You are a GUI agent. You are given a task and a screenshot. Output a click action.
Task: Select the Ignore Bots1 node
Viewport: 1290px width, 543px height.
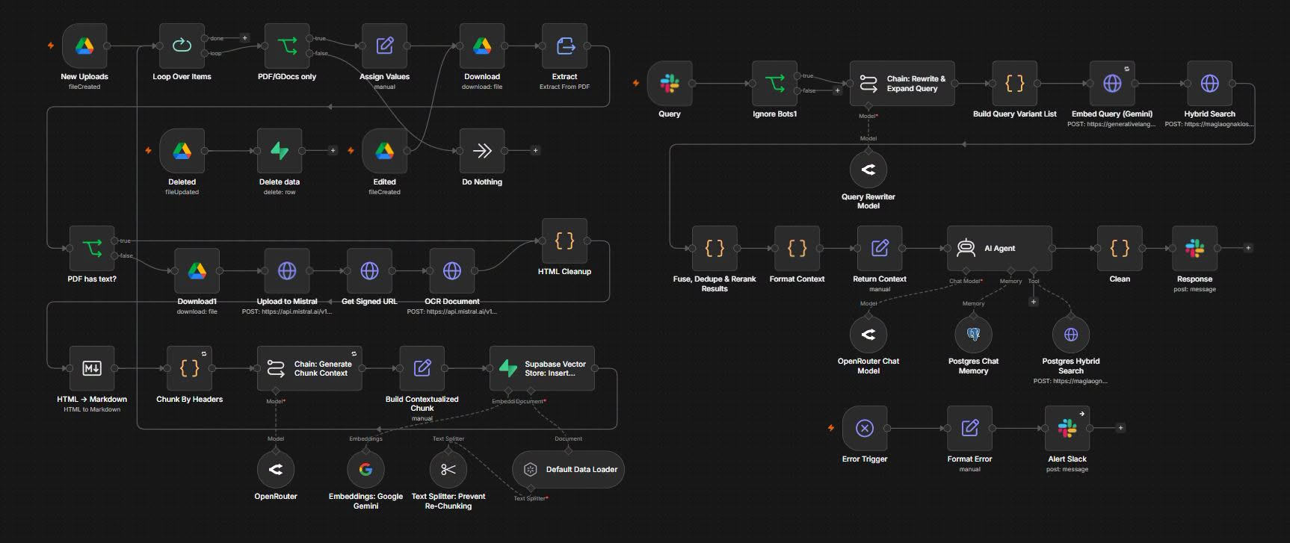tap(774, 84)
